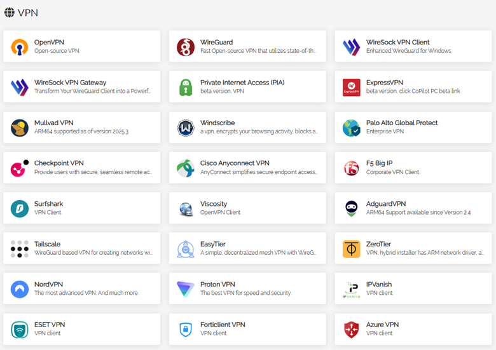This screenshot has height=350, width=496.
Task: Click the Proton VPN triangle icon
Action: [186, 290]
